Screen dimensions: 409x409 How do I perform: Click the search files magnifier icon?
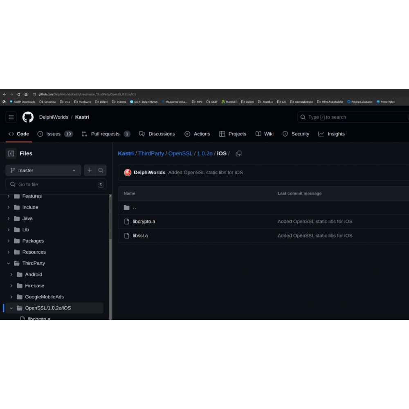point(101,171)
